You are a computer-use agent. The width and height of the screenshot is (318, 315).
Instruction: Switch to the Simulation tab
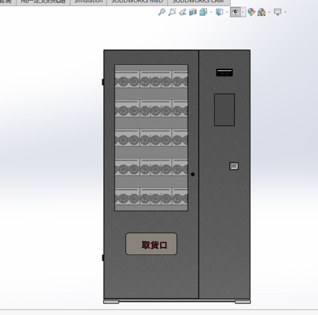pos(89,2)
